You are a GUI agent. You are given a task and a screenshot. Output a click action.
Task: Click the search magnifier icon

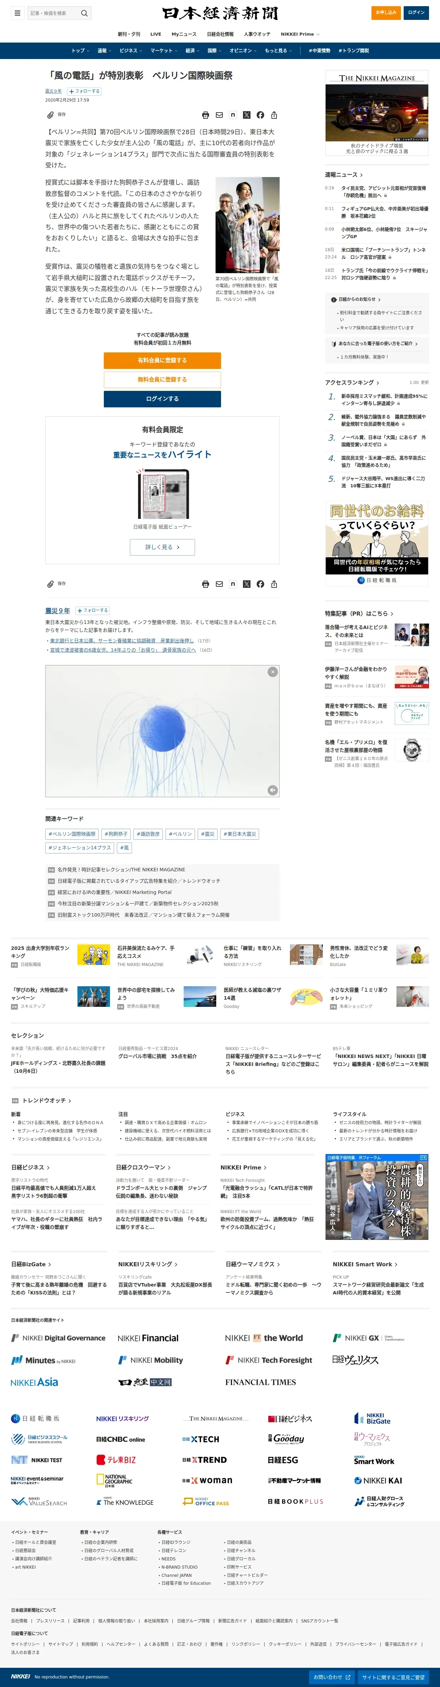(x=84, y=13)
